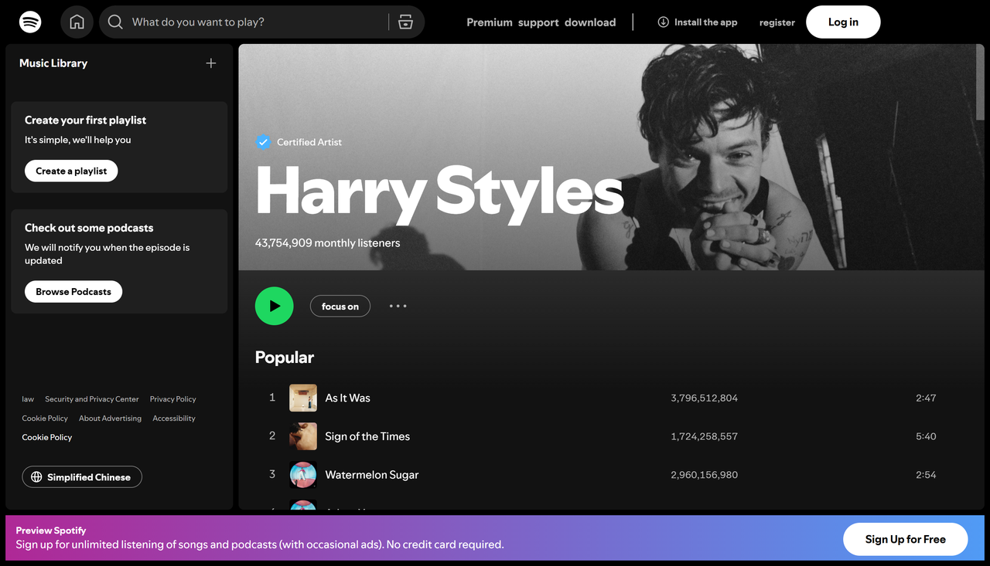
Task: Open About Advertising link
Action: coord(111,419)
